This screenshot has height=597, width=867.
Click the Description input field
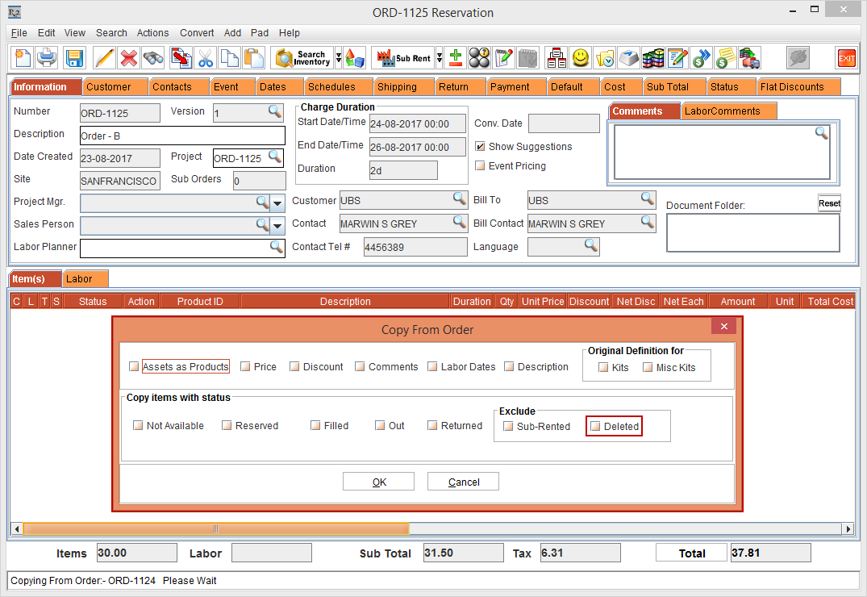click(x=182, y=136)
